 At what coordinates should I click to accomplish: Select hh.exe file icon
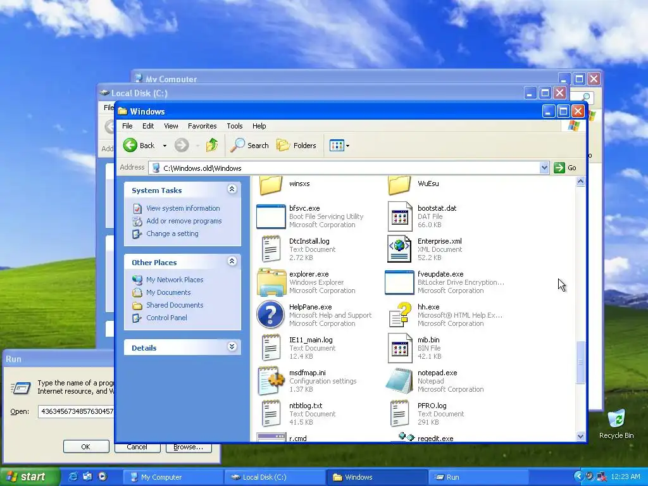[400, 315]
